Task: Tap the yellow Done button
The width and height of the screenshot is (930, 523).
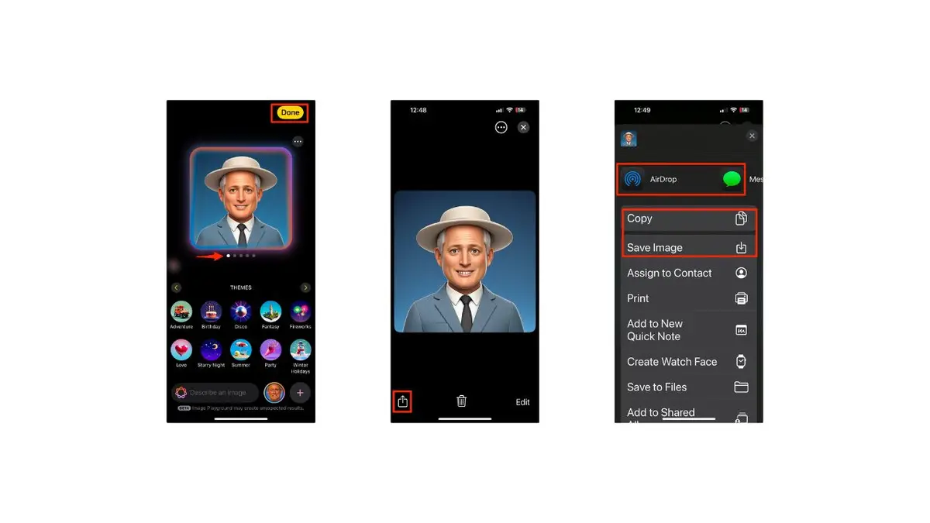Action: (x=290, y=112)
